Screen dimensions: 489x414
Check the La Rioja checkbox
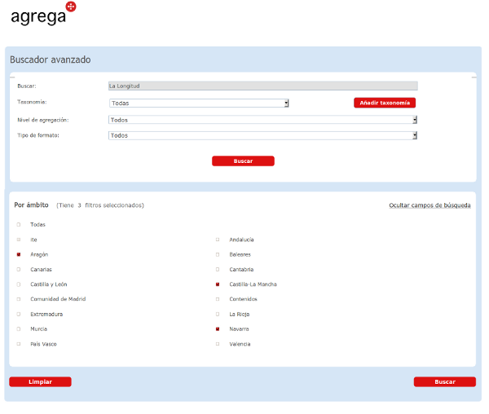tap(218, 315)
